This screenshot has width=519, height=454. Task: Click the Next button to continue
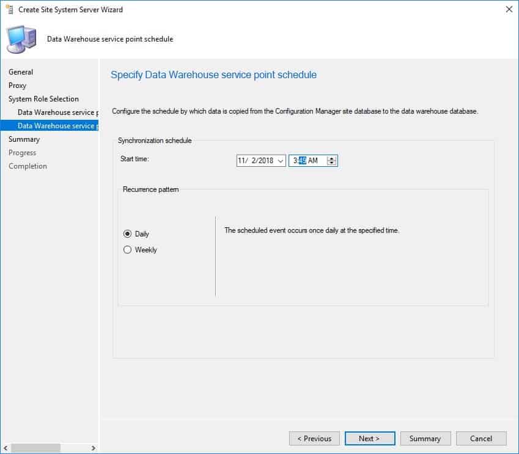click(370, 438)
